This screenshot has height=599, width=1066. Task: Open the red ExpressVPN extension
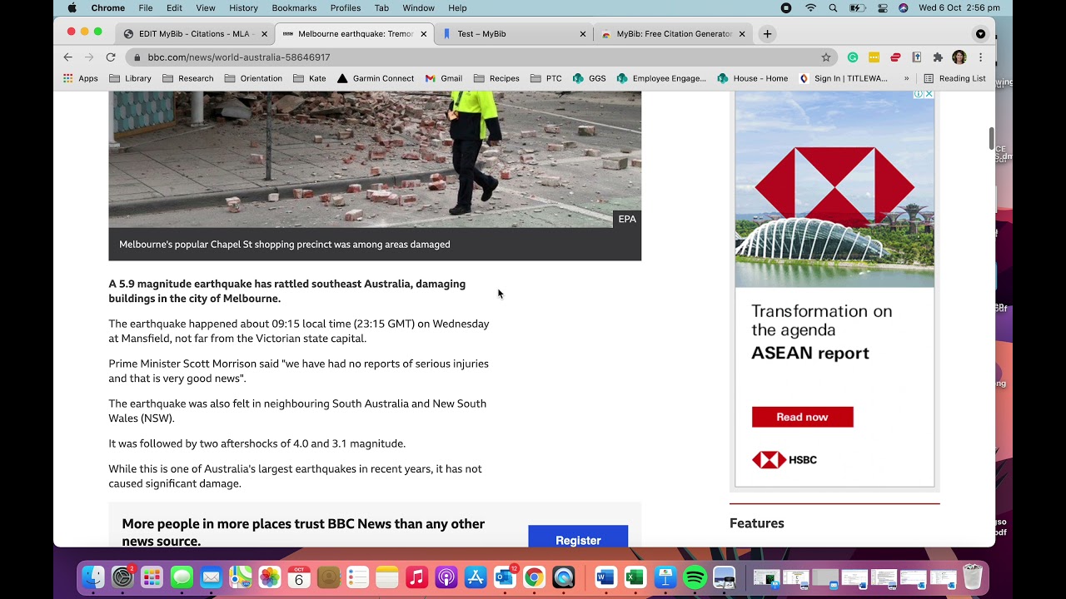895,57
